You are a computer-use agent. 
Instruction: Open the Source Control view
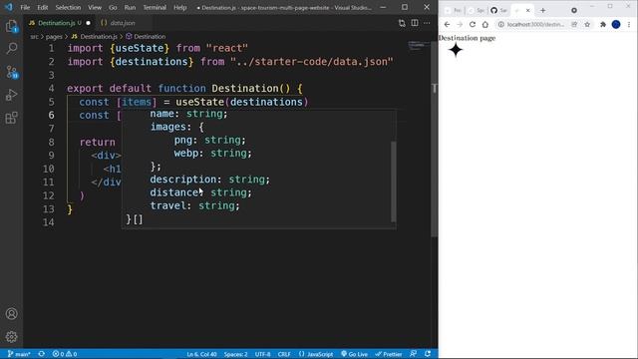11,72
